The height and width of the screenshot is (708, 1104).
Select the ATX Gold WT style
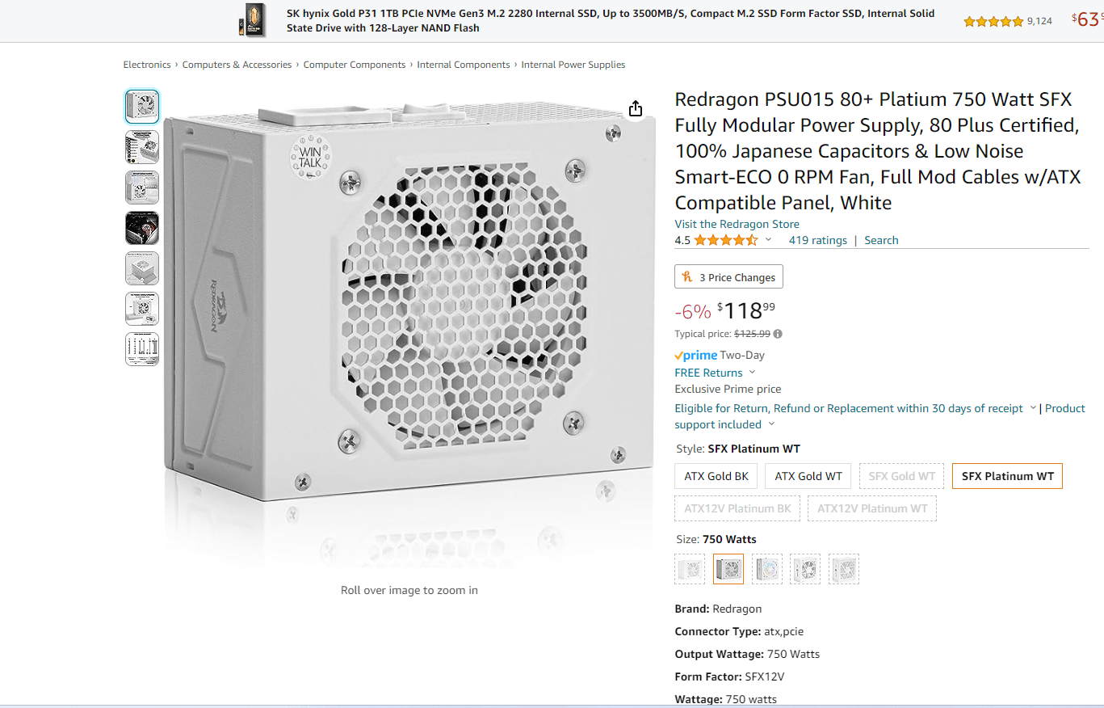coord(807,476)
